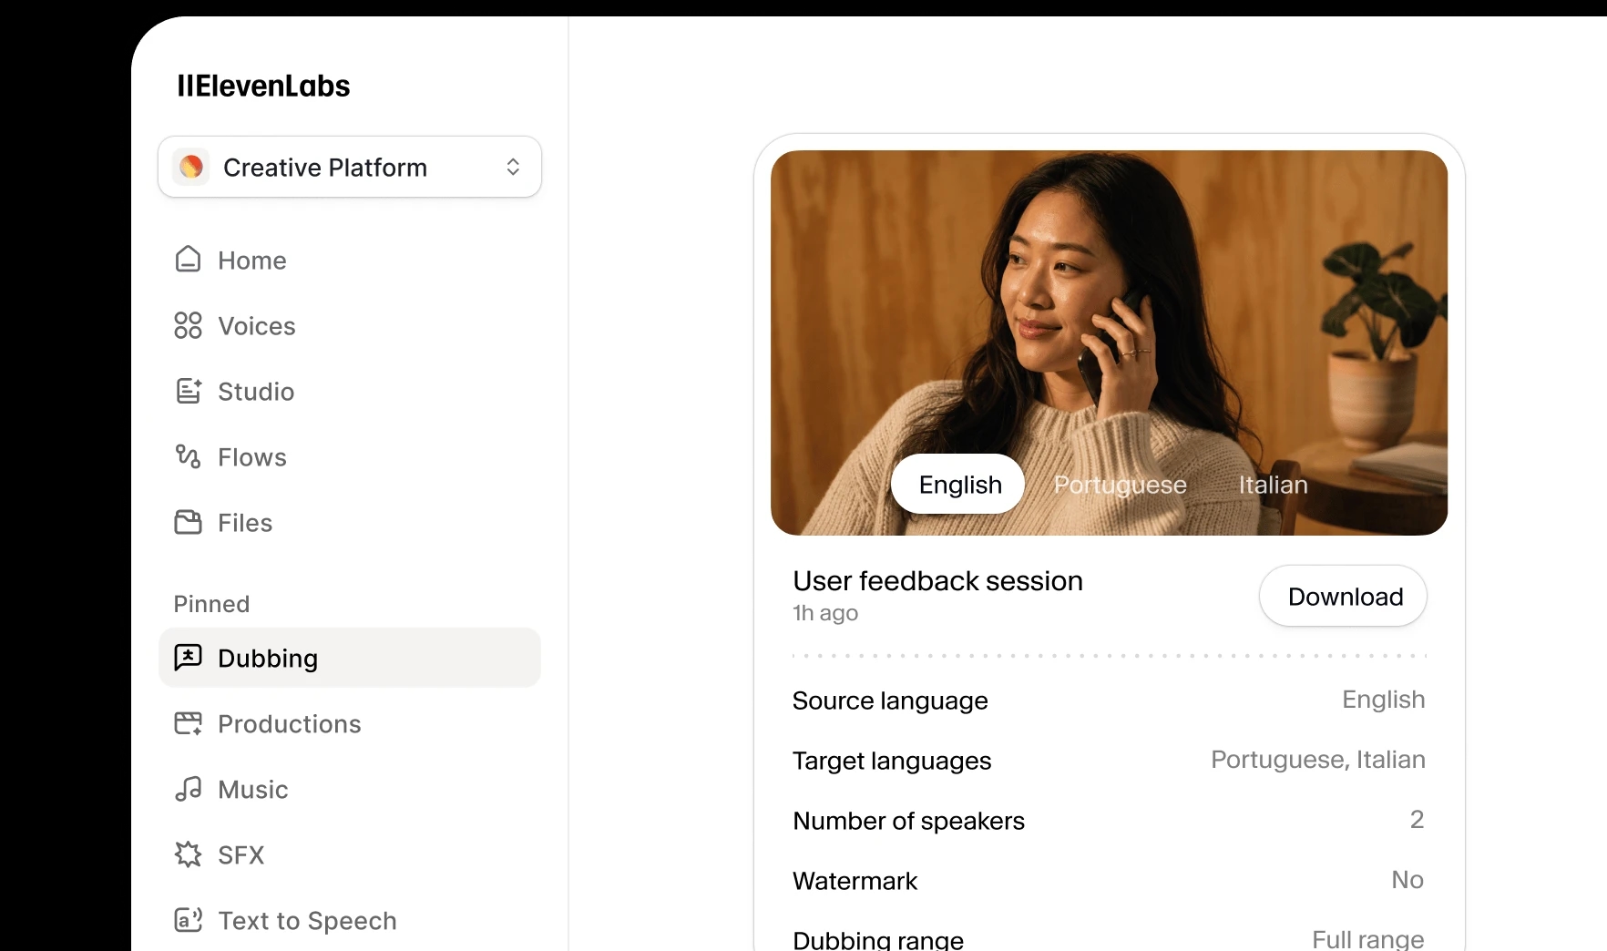Click the Dubbing speech bubble icon
This screenshot has height=951, width=1607.
pyautogui.click(x=188, y=657)
